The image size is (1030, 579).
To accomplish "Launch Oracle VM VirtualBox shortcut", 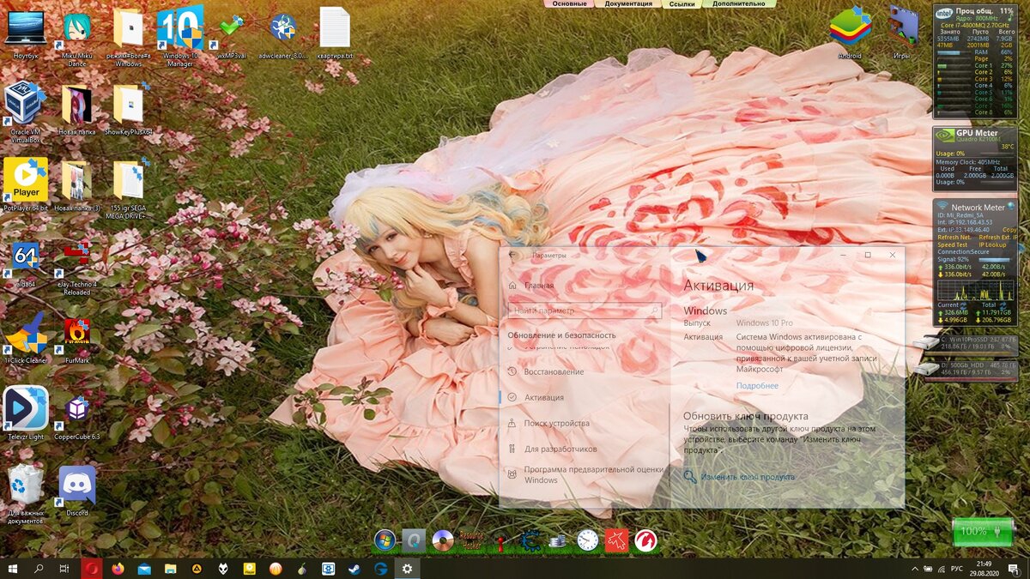I will pos(25,112).
